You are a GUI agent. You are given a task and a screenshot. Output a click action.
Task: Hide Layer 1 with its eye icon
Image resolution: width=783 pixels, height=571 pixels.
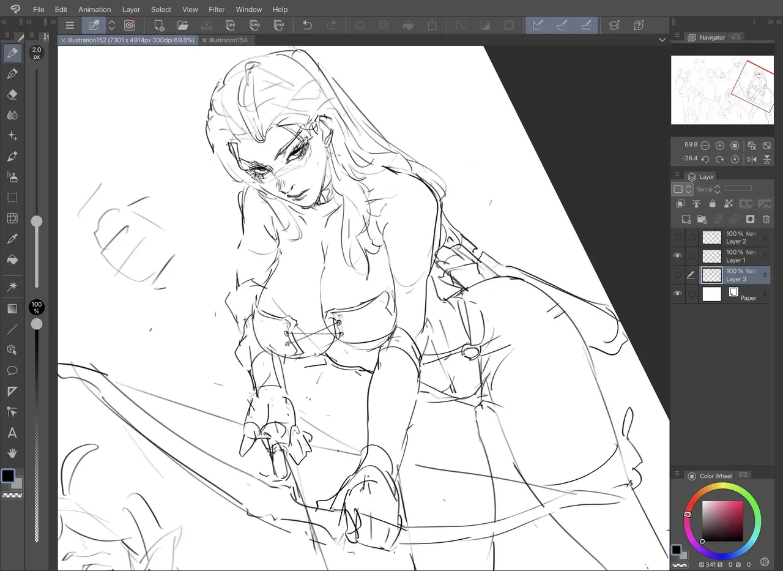677,256
